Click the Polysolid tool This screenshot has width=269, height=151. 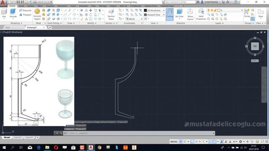click(x=25, y=10)
